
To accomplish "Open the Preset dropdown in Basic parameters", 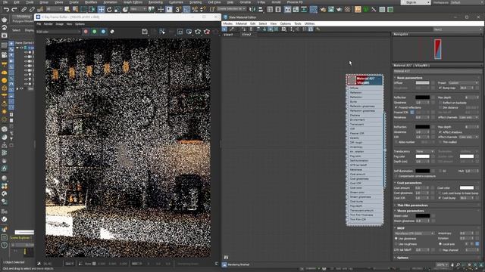I will (463, 83).
